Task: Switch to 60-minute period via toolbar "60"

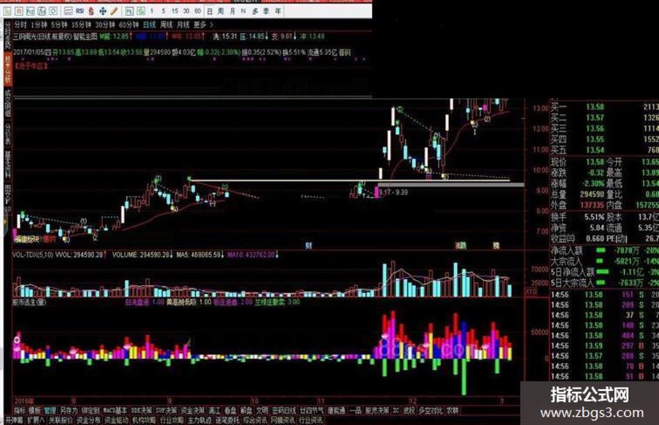Action: 197,11
